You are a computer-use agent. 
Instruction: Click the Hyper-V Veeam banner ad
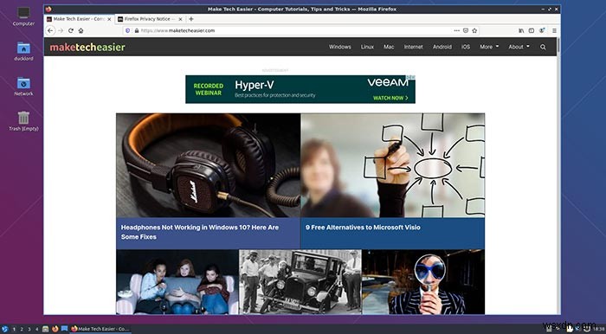300,89
